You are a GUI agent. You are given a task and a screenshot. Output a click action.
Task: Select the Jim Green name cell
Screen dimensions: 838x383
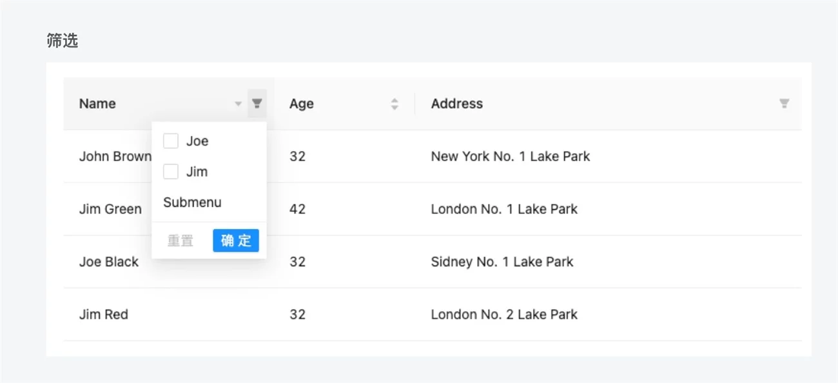(110, 210)
